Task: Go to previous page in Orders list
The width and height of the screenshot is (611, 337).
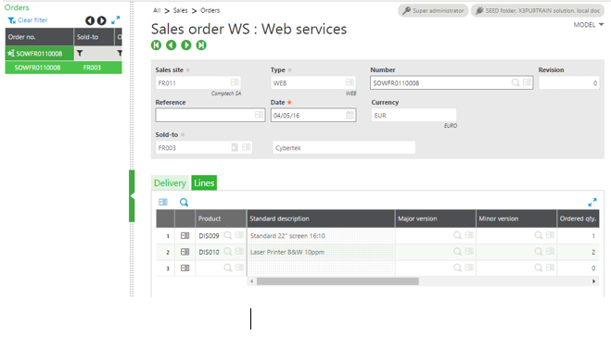Action: [x=90, y=20]
